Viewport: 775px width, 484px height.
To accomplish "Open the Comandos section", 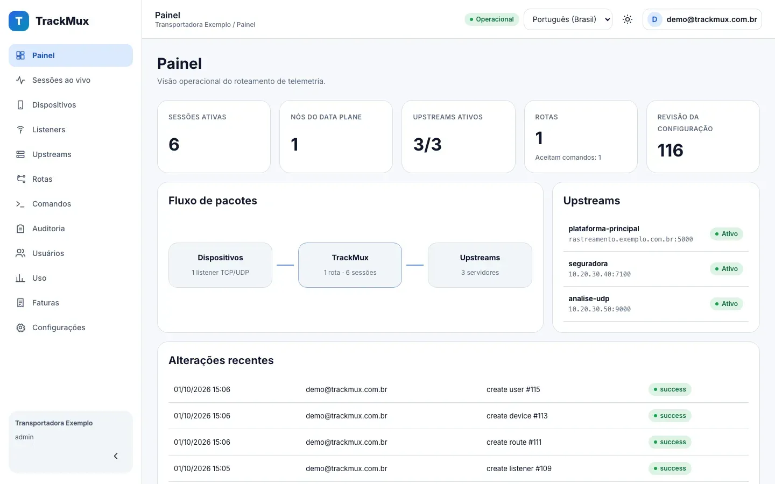I will (71, 204).
